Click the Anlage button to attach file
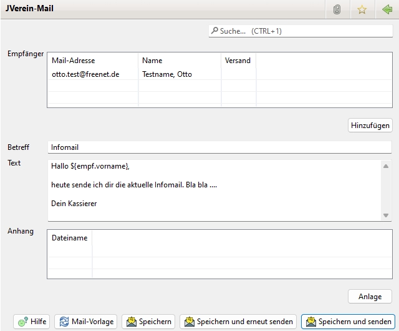399x331 pixels. coord(370,296)
